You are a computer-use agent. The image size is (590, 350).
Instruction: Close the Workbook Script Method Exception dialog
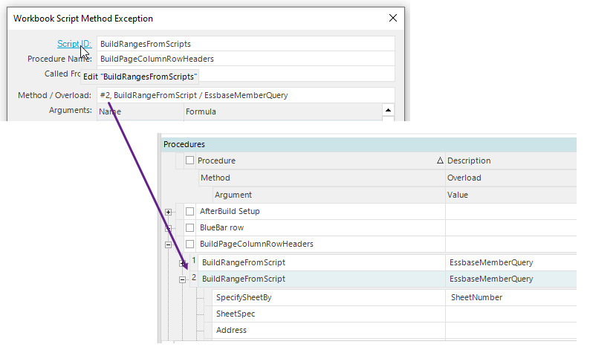(393, 18)
